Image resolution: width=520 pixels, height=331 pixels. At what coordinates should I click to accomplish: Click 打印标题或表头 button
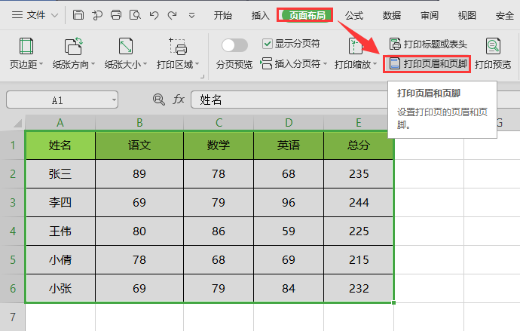[x=428, y=44]
